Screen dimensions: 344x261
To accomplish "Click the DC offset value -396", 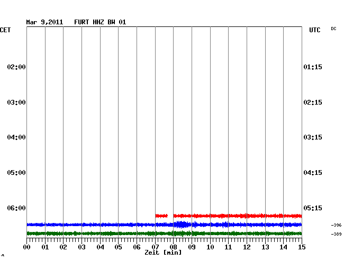I will (336, 225).
